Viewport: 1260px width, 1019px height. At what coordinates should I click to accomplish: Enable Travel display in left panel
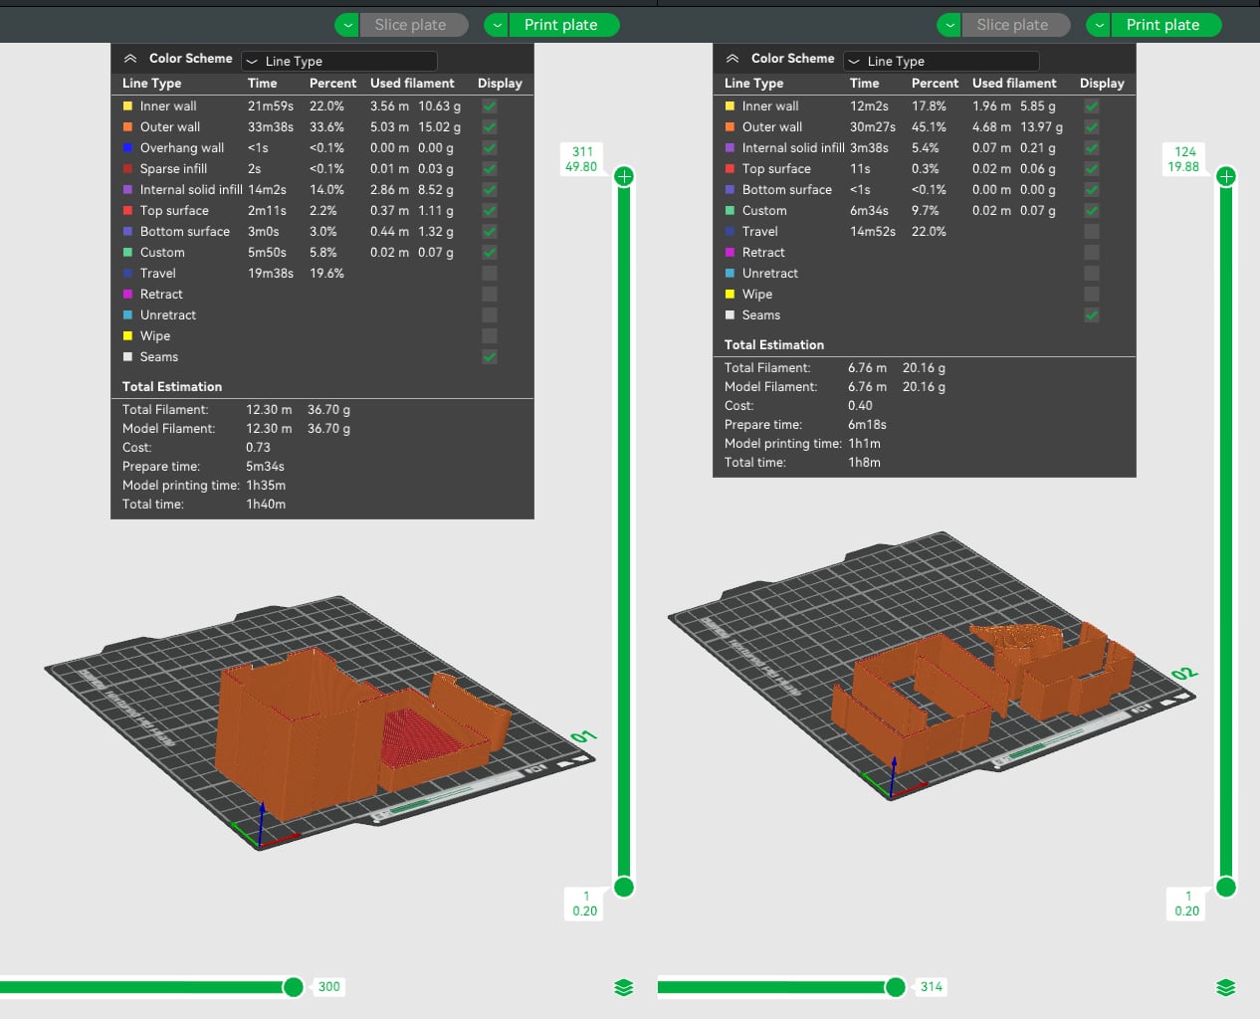pyautogui.click(x=490, y=274)
